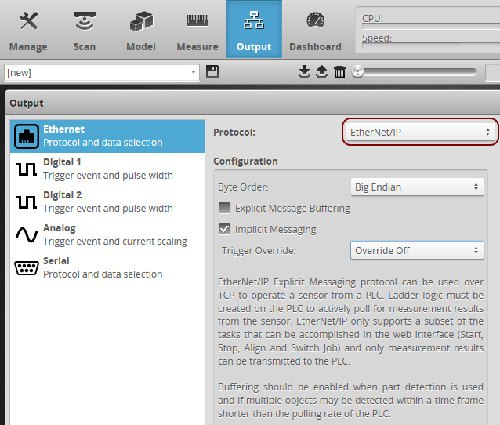Go to the Measure page
The image size is (500, 425).
(197, 31)
